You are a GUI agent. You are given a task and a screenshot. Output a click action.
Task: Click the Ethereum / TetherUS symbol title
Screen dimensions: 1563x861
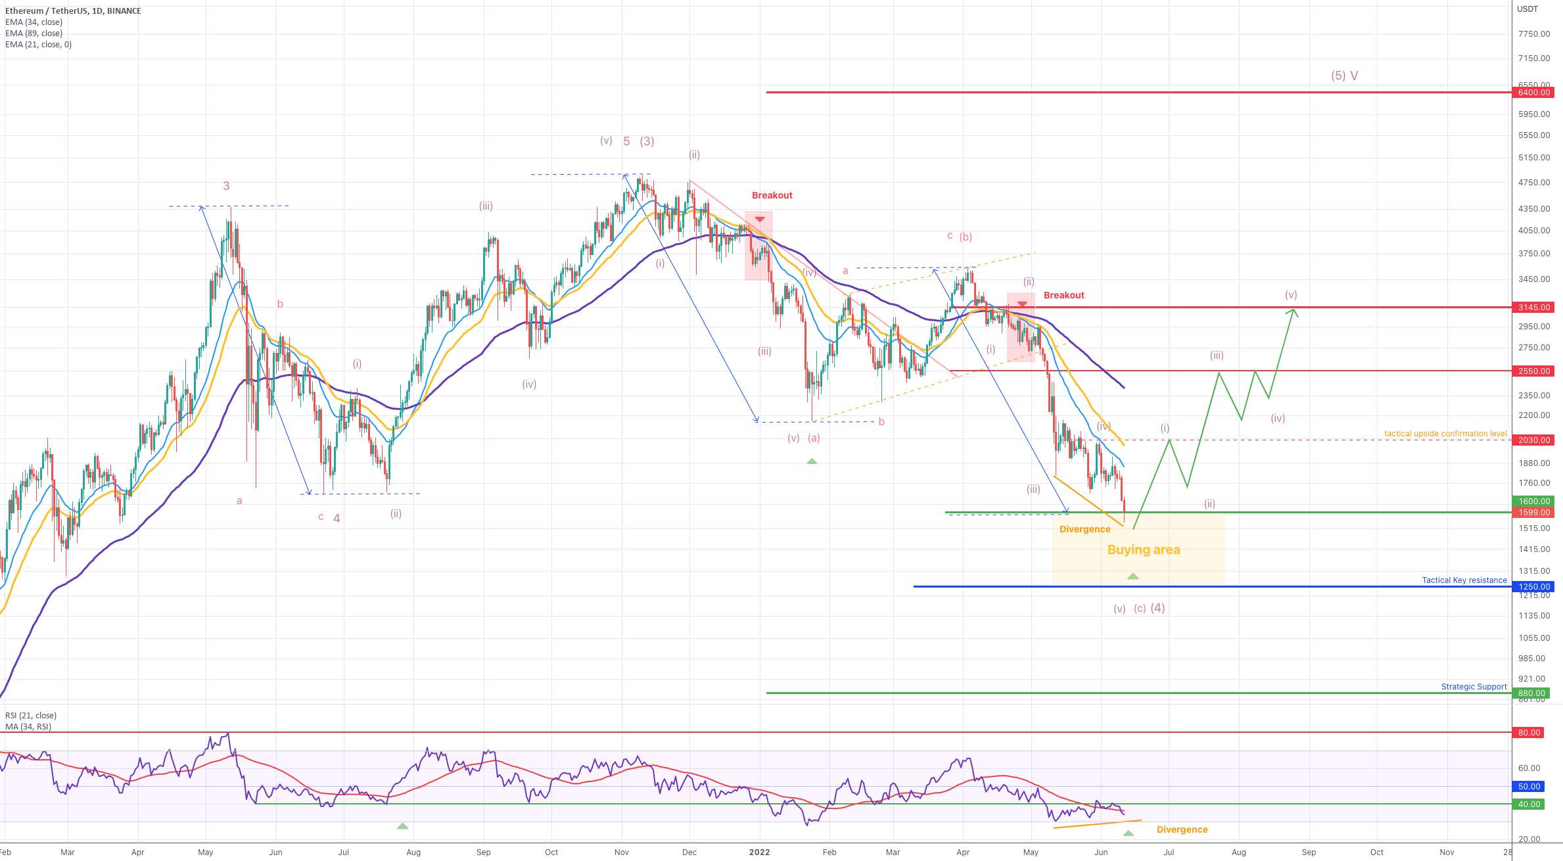click(73, 11)
